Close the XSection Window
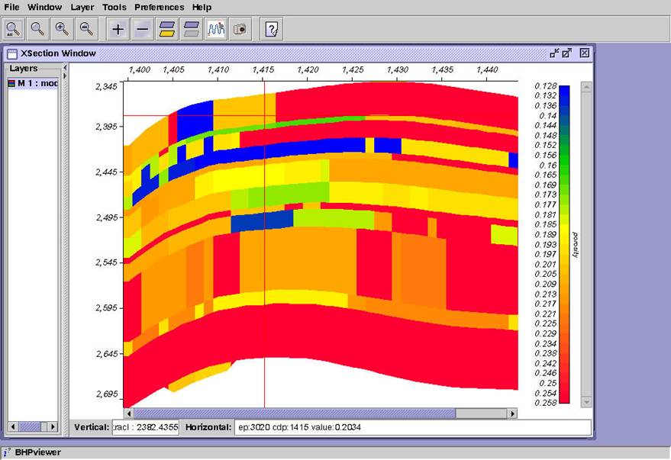This screenshot has height=460, width=671. click(x=585, y=53)
